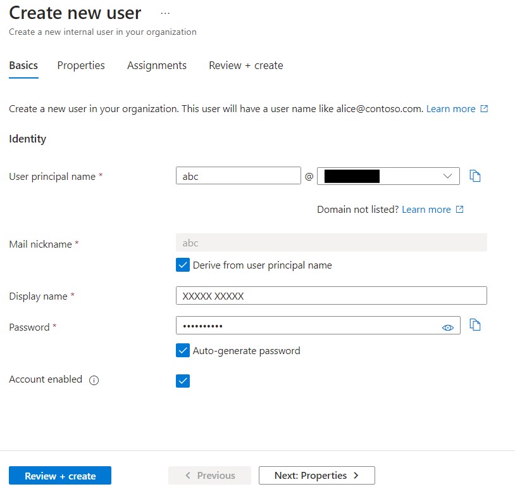The height and width of the screenshot is (489, 515).
Task: Toggle the Auto-generate password checkbox
Action: (183, 350)
